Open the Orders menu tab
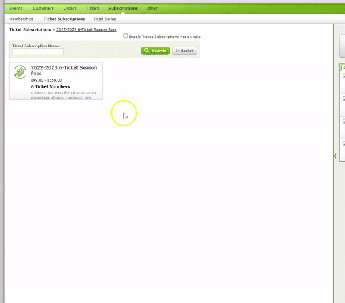The height and width of the screenshot is (303, 345). click(x=70, y=9)
